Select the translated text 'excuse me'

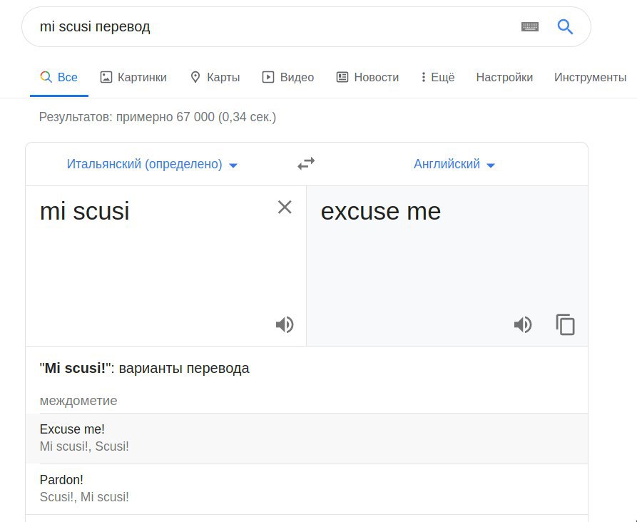click(381, 211)
